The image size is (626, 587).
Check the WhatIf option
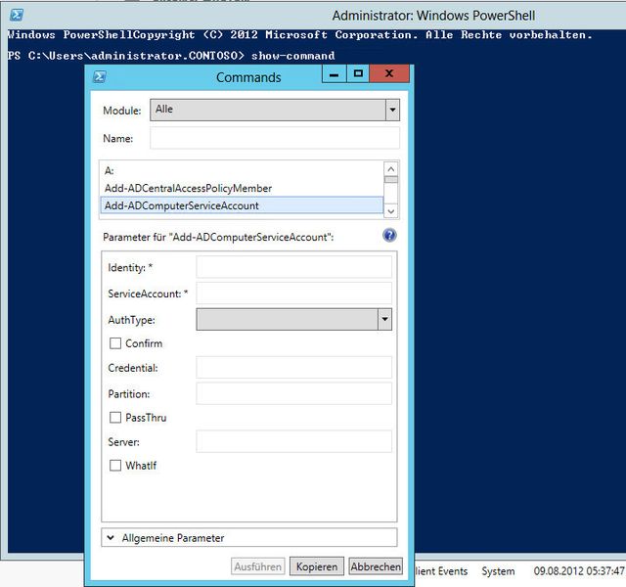pos(115,466)
